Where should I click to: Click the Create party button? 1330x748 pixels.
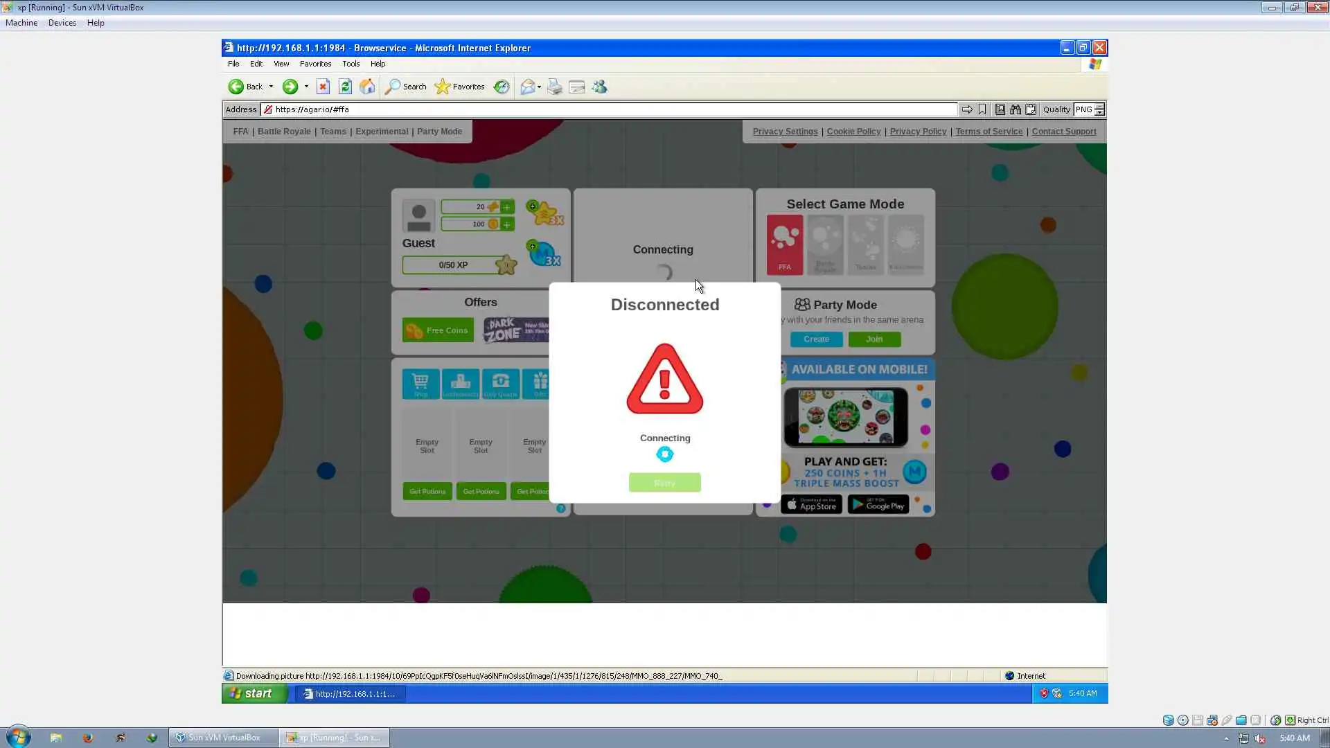click(816, 339)
